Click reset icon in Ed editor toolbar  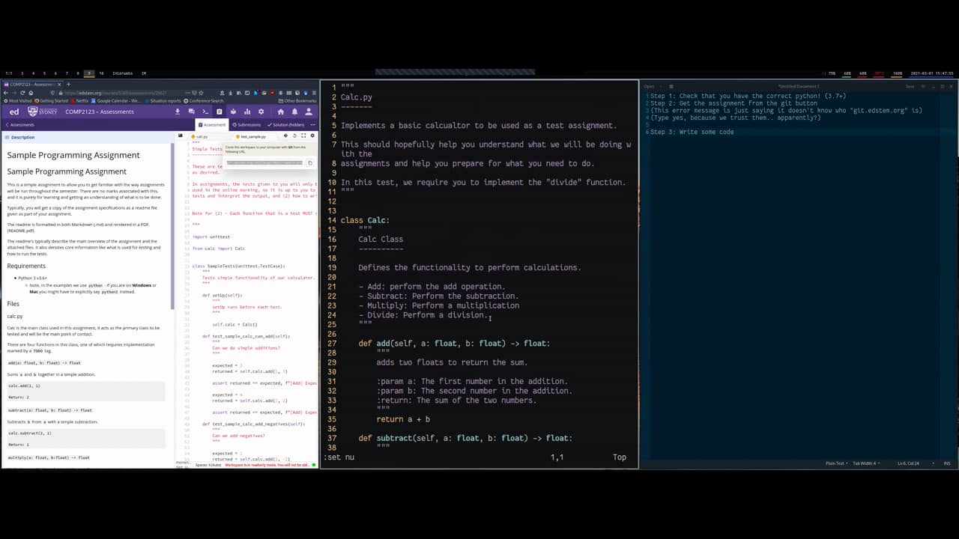tap(294, 136)
